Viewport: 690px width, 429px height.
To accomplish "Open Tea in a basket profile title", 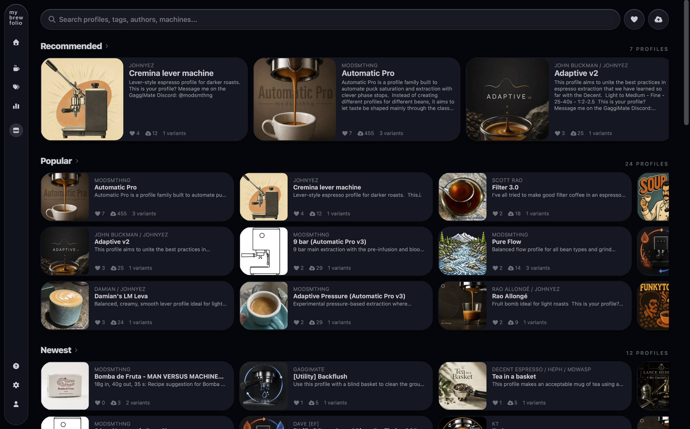I will tap(514, 376).
